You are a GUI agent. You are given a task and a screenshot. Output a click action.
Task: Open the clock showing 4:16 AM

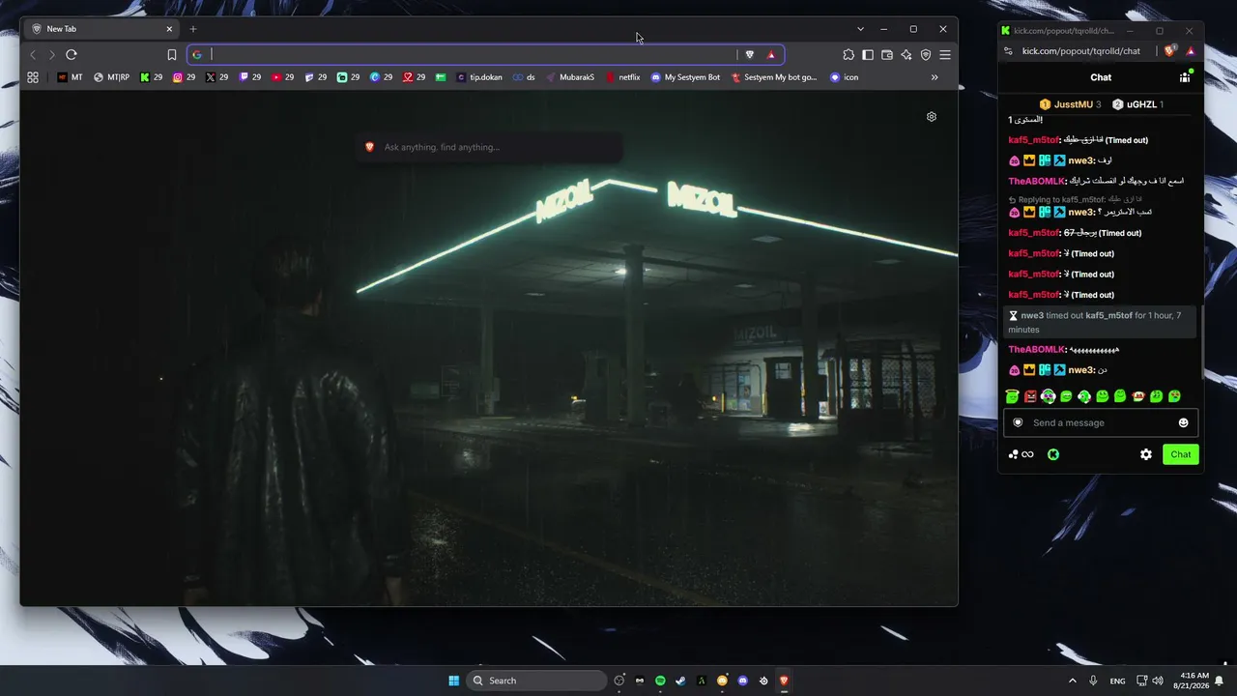click(x=1191, y=681)
